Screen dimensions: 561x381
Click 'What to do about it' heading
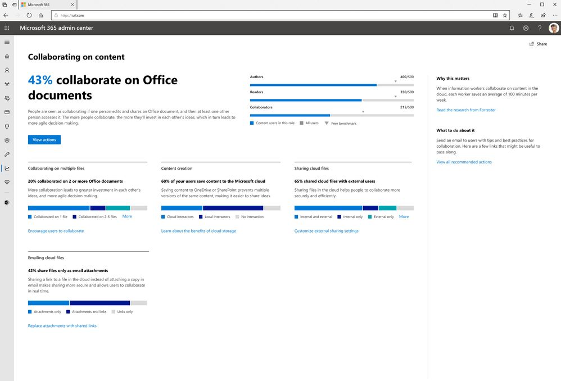click(455, 130)
